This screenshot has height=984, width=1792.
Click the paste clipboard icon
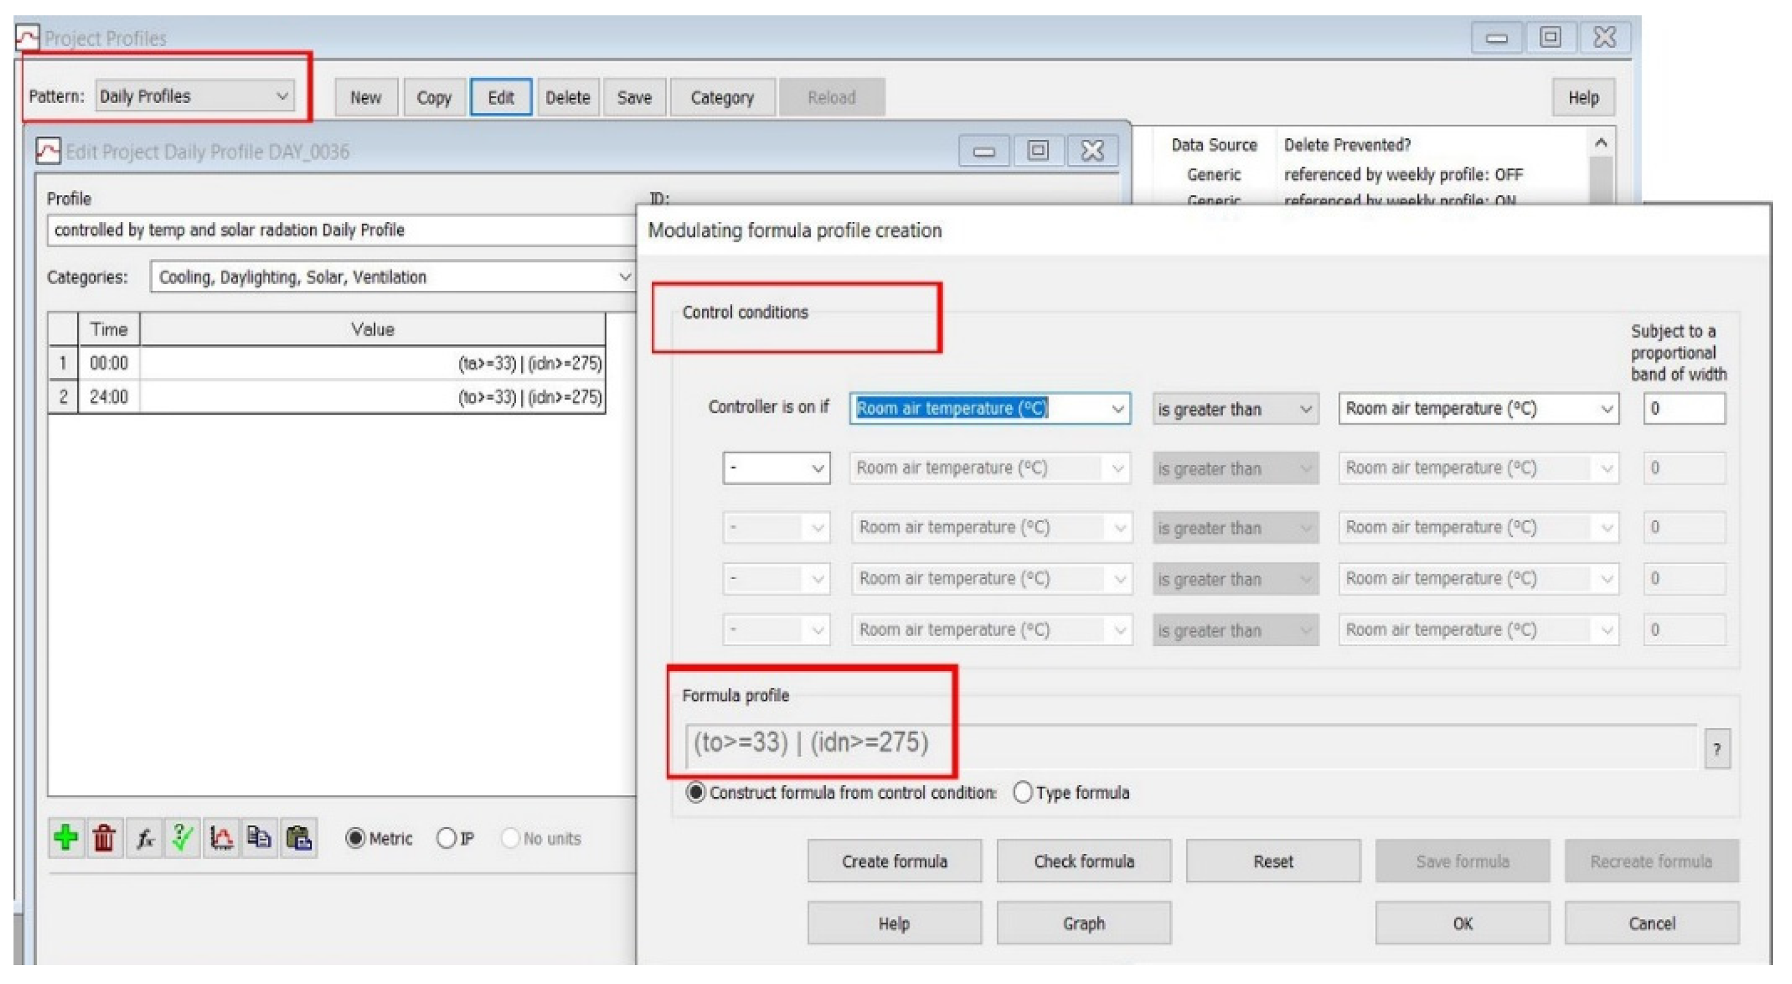(298, 837)
